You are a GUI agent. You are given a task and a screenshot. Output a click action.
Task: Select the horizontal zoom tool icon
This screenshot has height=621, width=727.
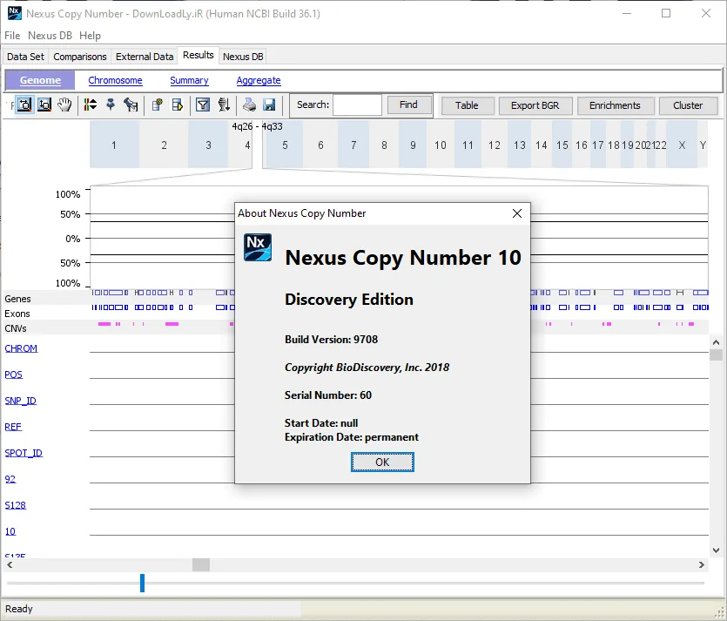pos(24,105)
